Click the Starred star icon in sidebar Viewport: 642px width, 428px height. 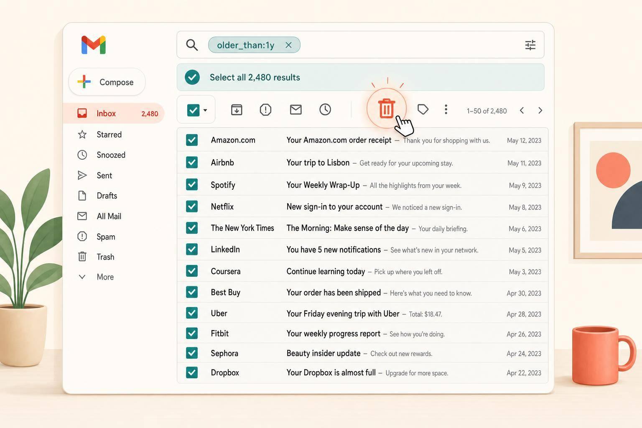tap(82, 135)
